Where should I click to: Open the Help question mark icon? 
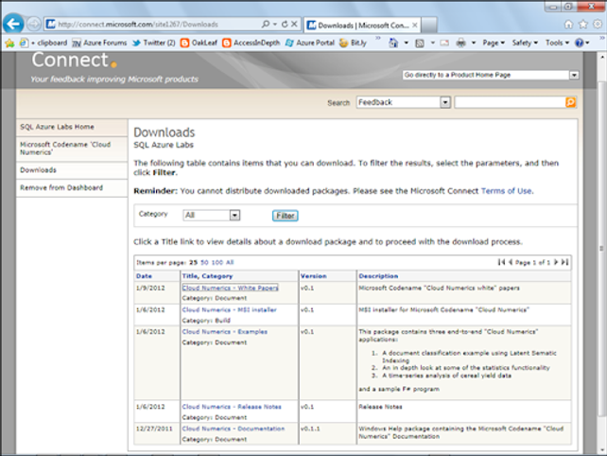pyautogui.click(x=580, y=43)
